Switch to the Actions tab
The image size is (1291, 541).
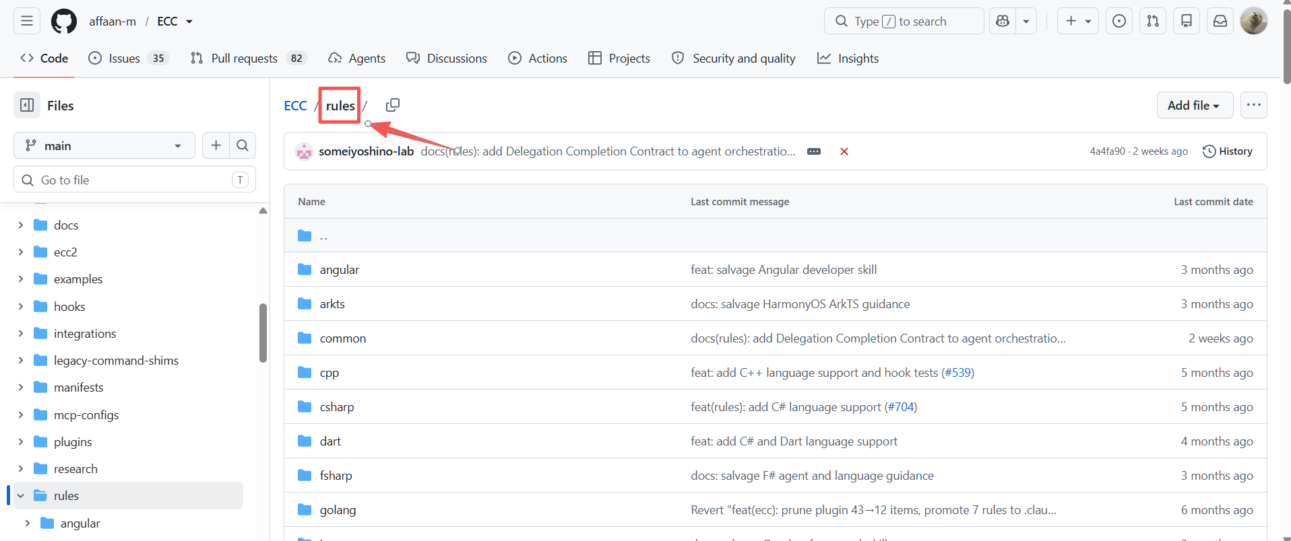(538, 59)
